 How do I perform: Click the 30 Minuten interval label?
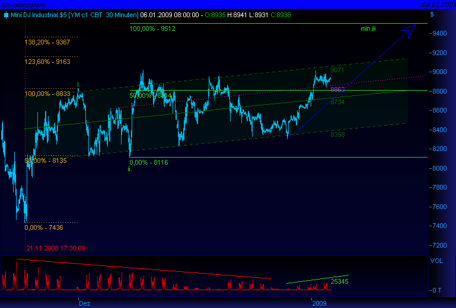coord(122,15)
